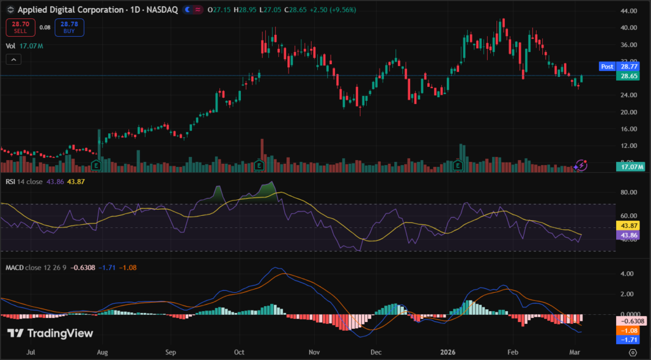
Task: Click the Post 28.77 price label
Action: coord(620,66)
